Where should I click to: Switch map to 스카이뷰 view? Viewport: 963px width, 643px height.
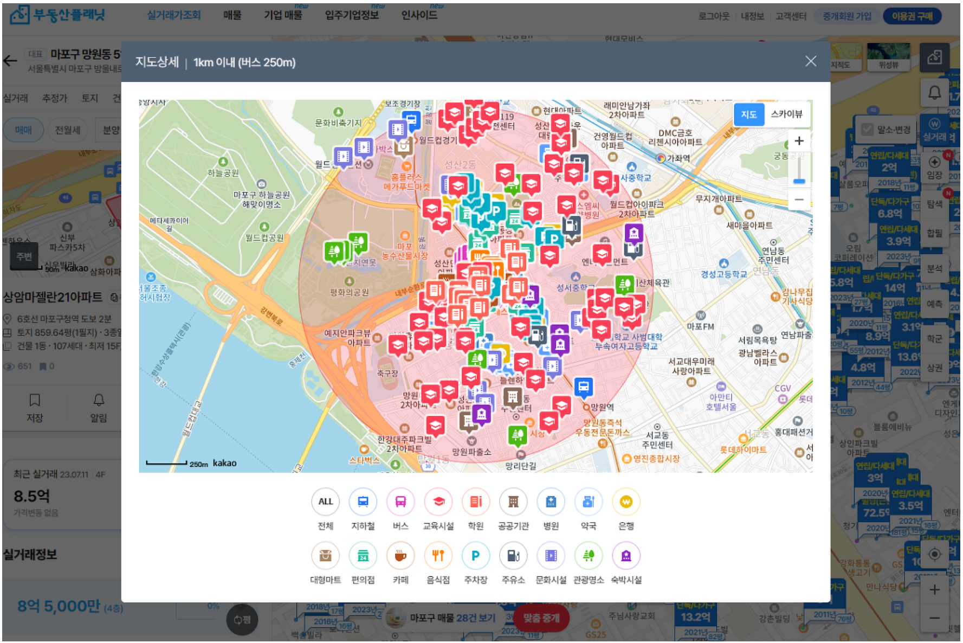(786, 114)
